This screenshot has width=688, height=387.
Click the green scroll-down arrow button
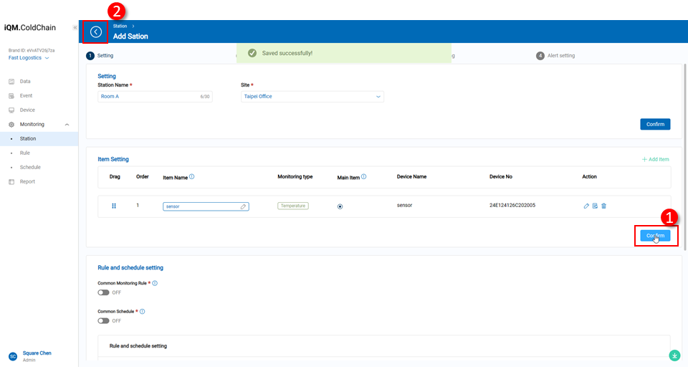pos(674,355)
